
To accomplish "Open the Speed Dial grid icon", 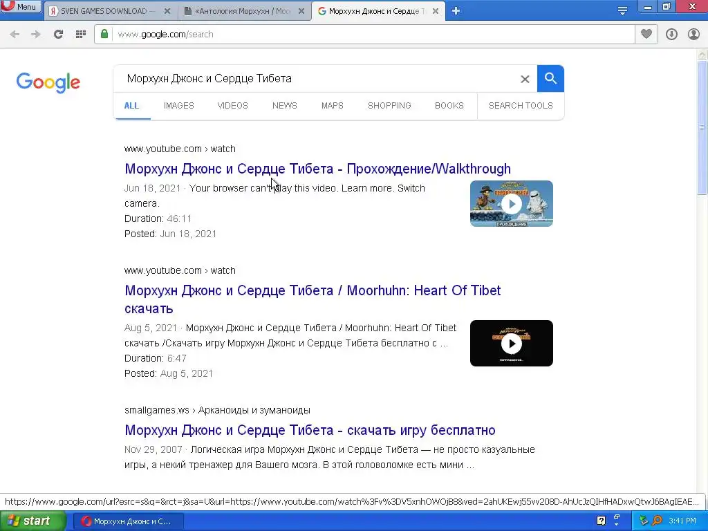I will (x=80, y=35).
